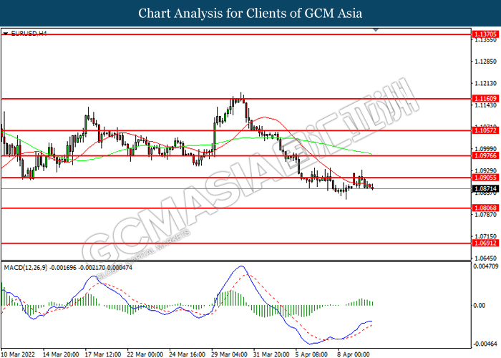Click the 1.12130 price scale value
The image size is (501, 358).
(486, 84)
